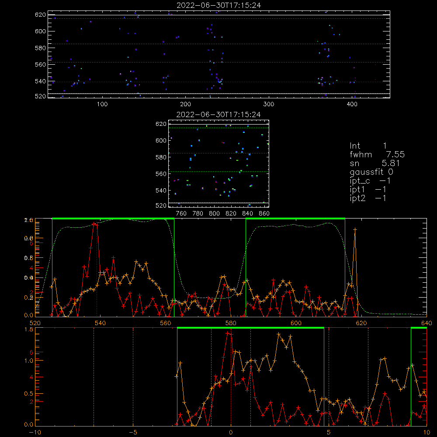437x437 pixels.
Task: Click x-axis label 560 on the profile plot
Action: [166, 323]
